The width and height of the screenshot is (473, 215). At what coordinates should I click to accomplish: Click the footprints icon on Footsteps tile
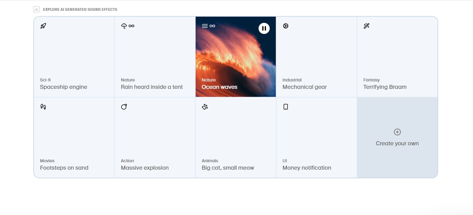tap(43, 107)
